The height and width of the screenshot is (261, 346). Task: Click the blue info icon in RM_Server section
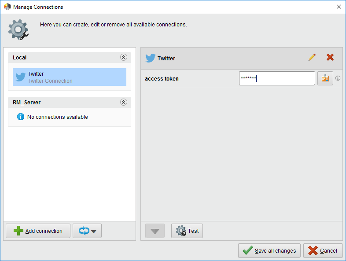[x=20, y=117]
